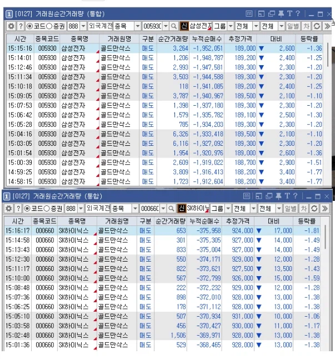Open 그룹 dropdown in lower window
The width and height of the screenshot is (335, 359).
point(228,208)
